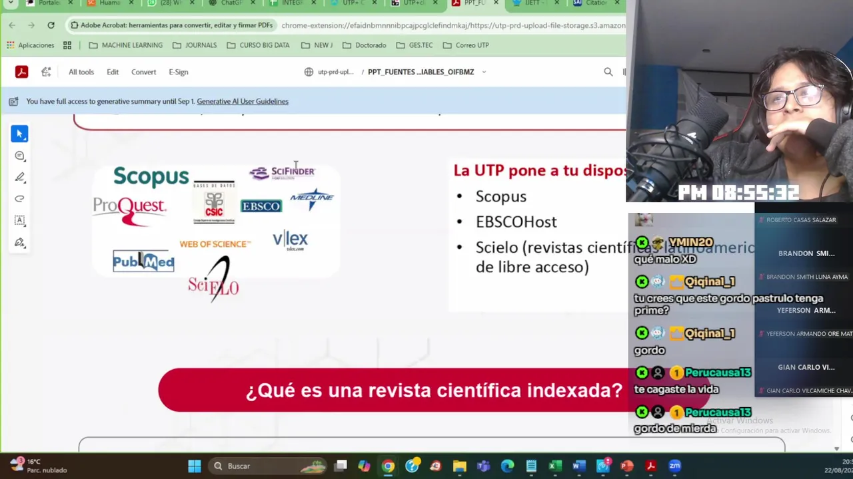This screenshot has height=479, width=853.
Task: Select the add text box tool
Action: point(19,220)
